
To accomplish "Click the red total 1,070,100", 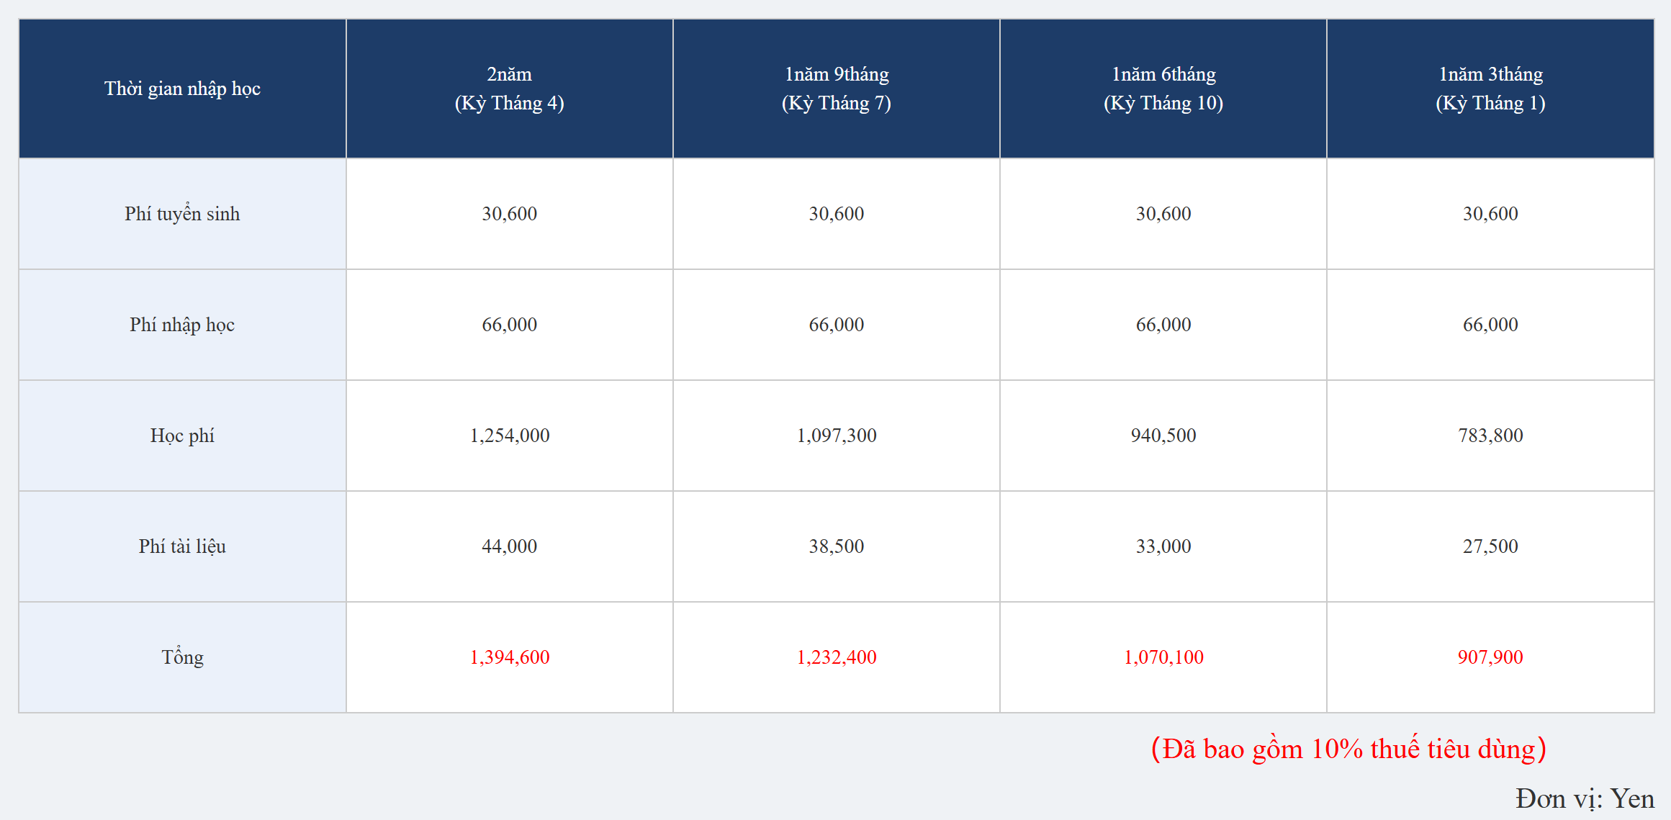I will tap(1163, 657).
